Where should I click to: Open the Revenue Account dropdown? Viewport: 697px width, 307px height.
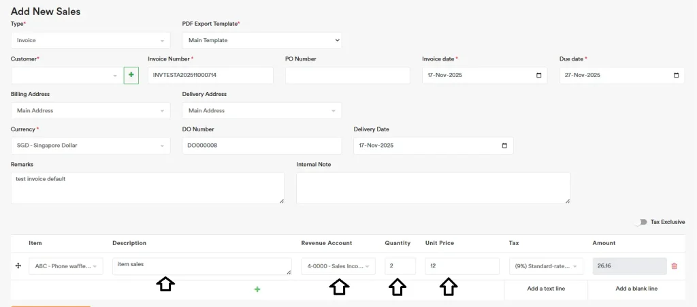[x=338, y=266]
